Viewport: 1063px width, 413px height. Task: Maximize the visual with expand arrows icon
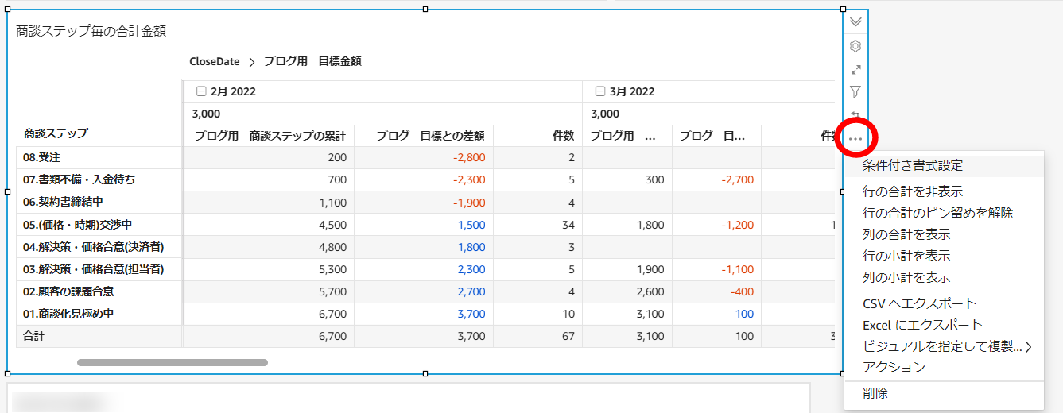coord(855,70)
